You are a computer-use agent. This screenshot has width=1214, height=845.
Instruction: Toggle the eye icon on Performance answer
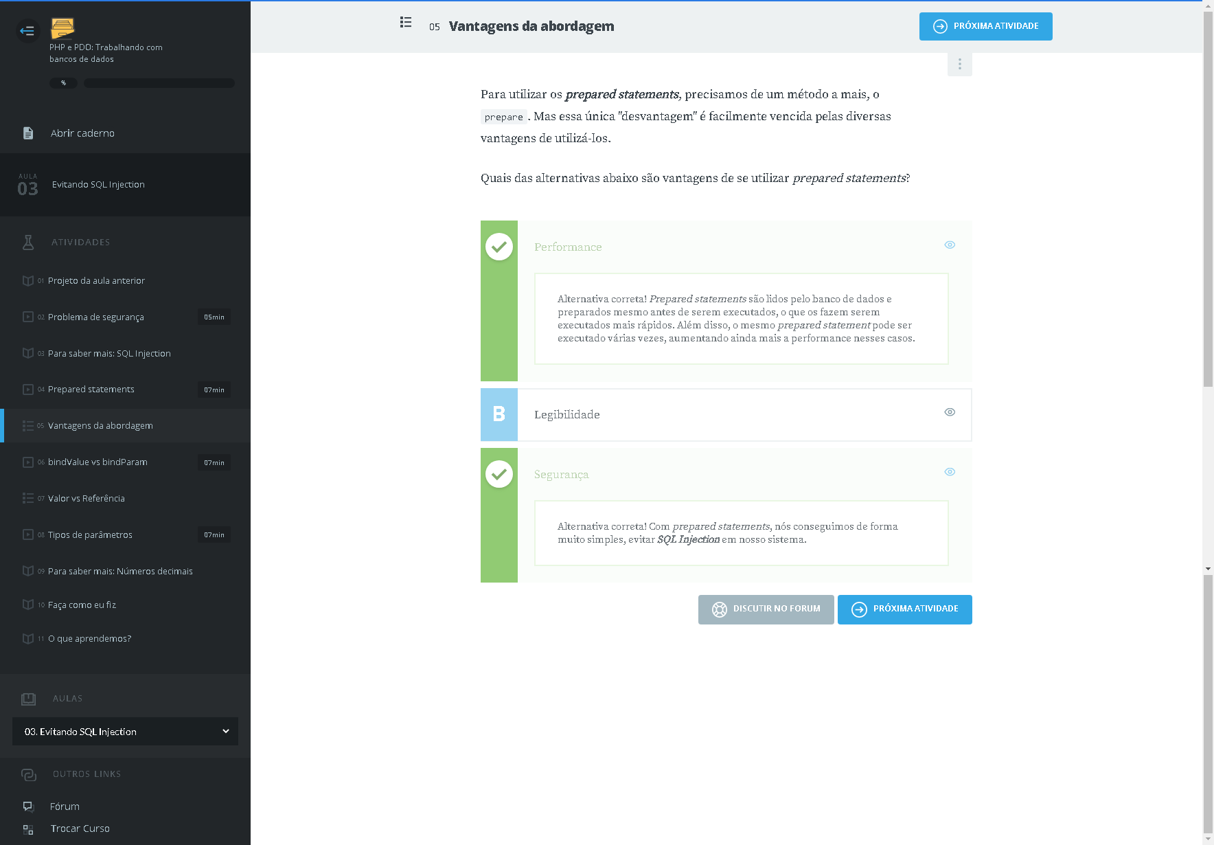(950, 245)
